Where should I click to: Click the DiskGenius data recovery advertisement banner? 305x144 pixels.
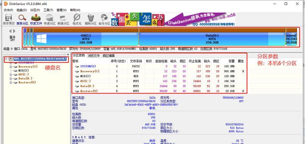(173, 19)
